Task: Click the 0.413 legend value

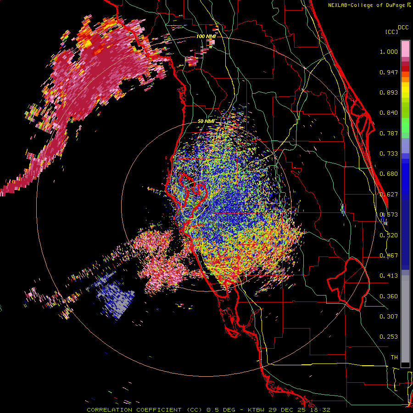Action: 389,276
